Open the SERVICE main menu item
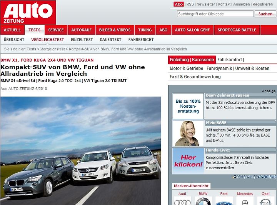 56,30
